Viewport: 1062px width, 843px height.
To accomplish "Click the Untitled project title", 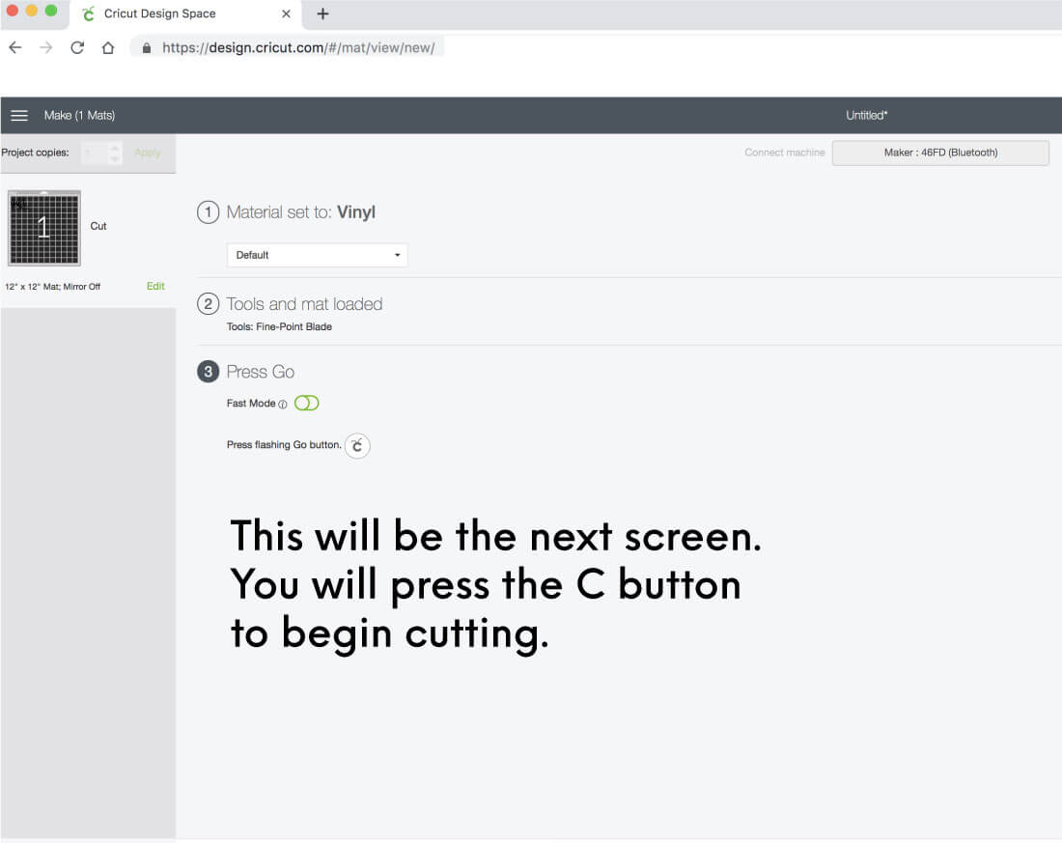I will (866, 115).
